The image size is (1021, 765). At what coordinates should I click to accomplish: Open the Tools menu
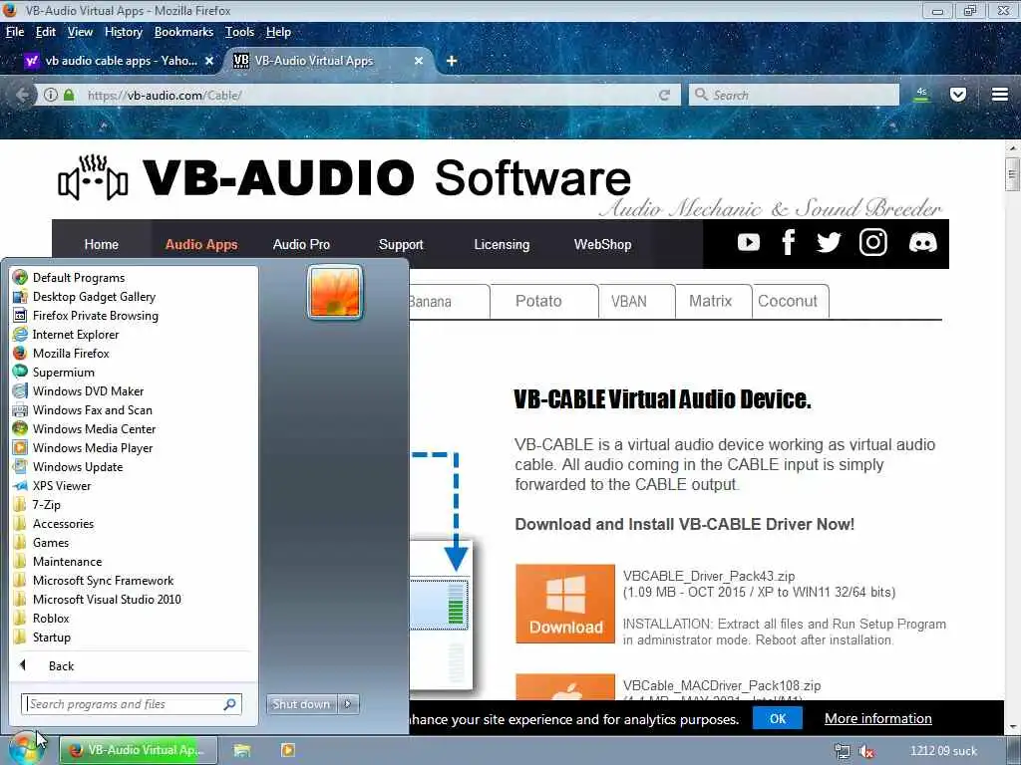click(x=239, y=32)
